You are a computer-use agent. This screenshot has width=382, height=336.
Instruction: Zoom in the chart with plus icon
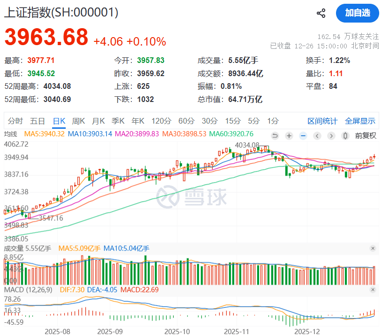click(x=289, y=136)
